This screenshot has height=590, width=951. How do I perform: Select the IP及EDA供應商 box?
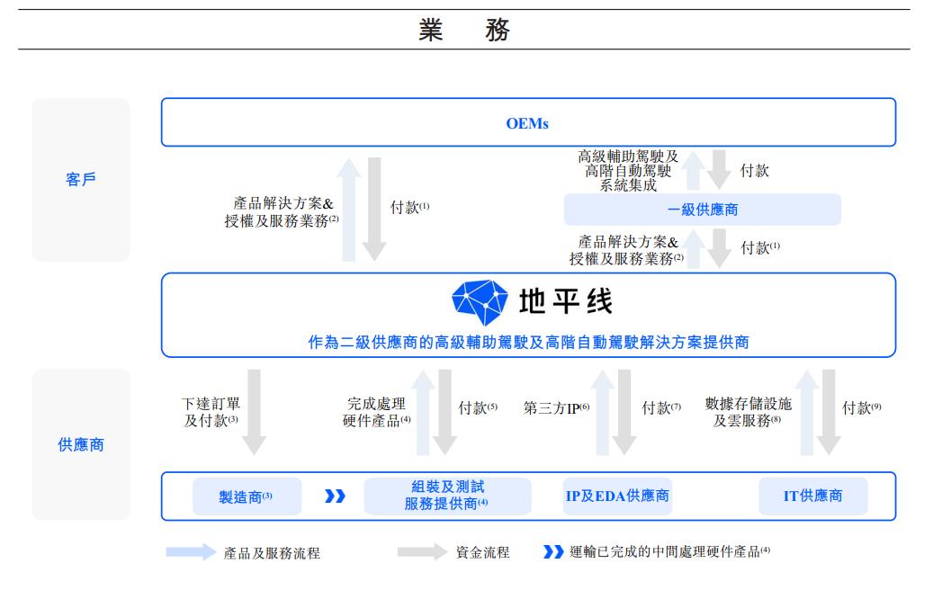point(617,496)
